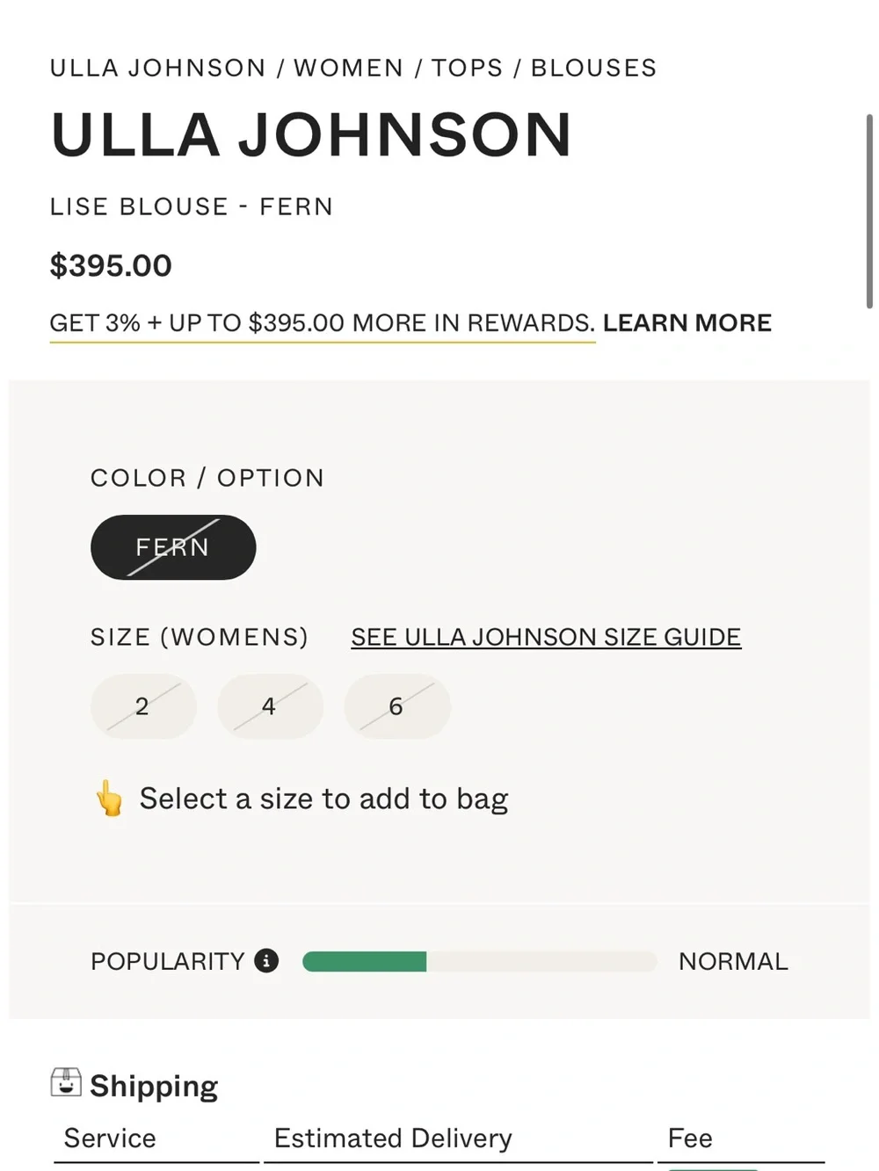Select the FERN color option

point(173,547)
